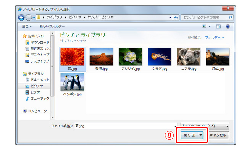Open ミュージック library in the sidebar

[x=37, y=98]
